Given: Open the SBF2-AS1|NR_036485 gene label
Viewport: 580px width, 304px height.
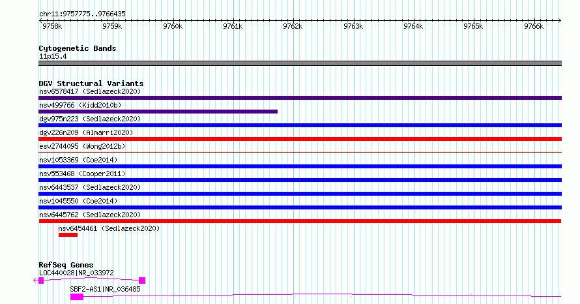Looking at the screenshot, I should (105, 289).
